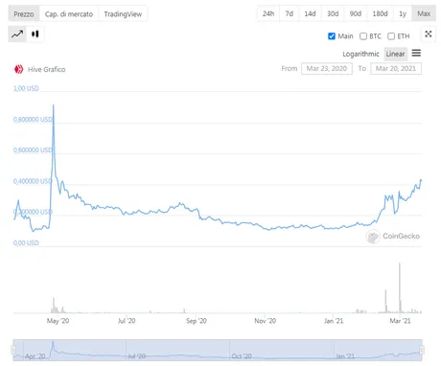This screenshot has height=366, width=441.
Task: Click the Jul '20 axis label
Action: (x=127, y=321)
